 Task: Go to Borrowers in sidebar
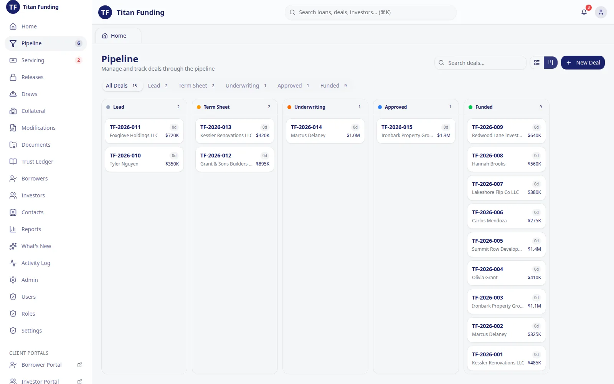point(46,179)
